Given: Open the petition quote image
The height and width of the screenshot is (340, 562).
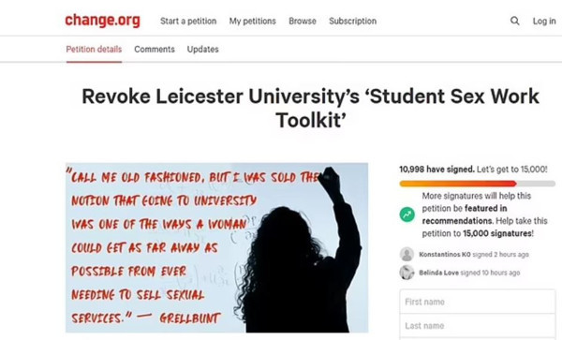Looking at the screenshot, I should pyautogui.click(x=217, y=248).
